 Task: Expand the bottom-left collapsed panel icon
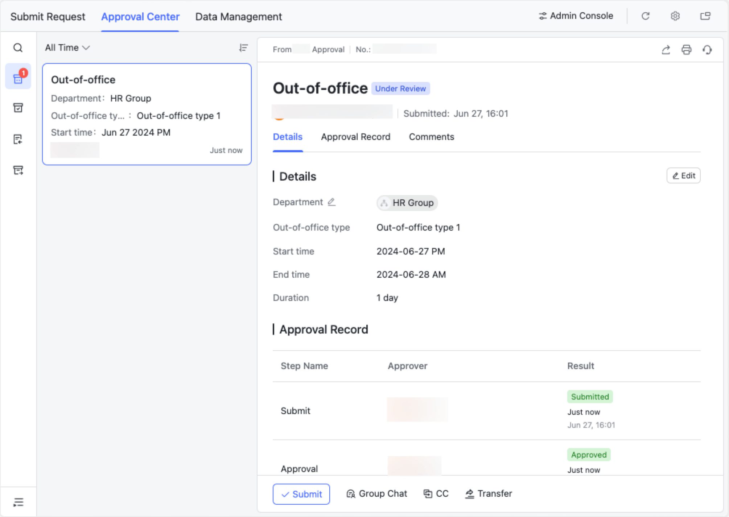pyautogui.click(x=18, y=502)
